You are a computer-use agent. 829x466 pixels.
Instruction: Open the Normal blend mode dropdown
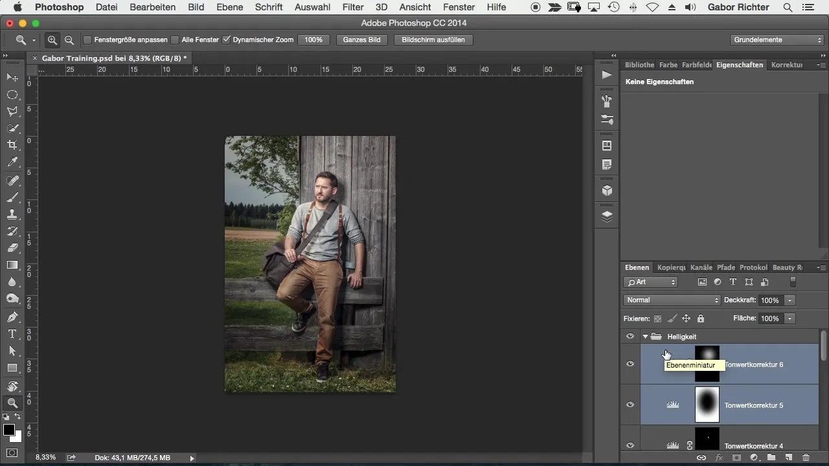[x=672, y=300]
